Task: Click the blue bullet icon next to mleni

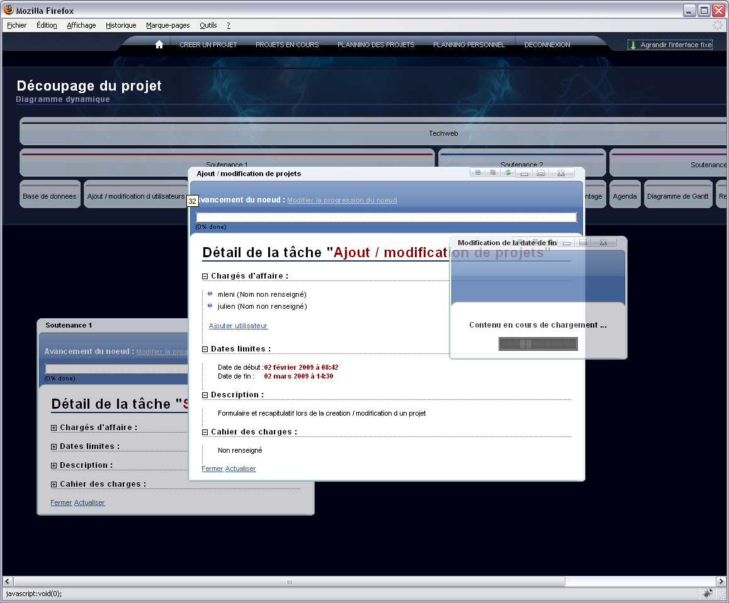Action: pyautogui.click(x=210, y=294)
